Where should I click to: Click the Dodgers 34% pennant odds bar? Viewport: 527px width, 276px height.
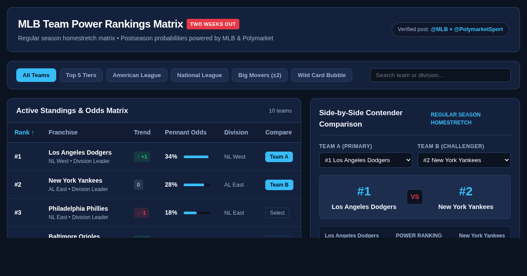coord(197,157)
